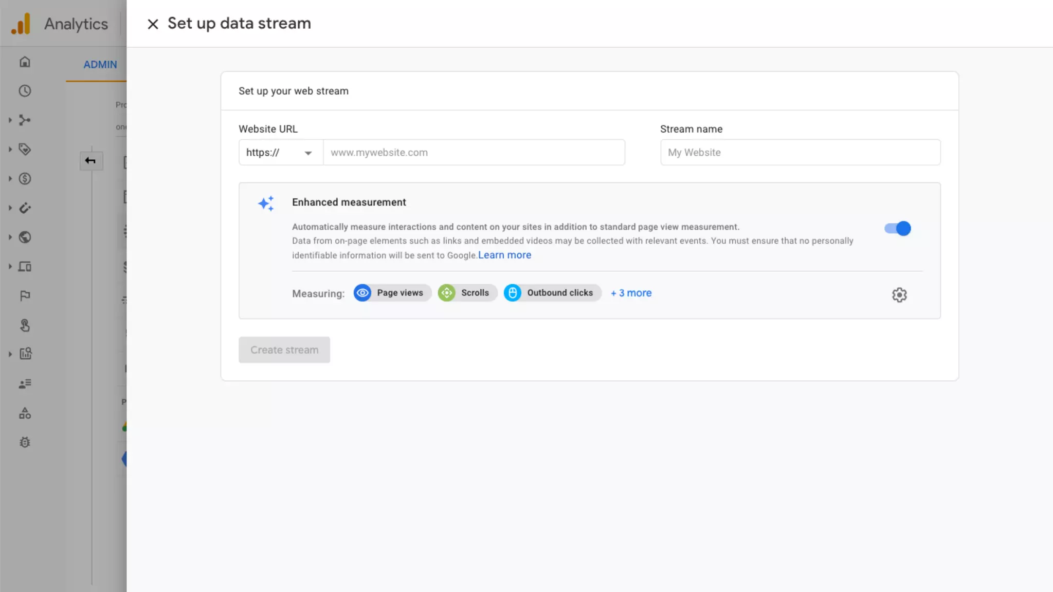
Task: Close the Set up data stream panel
Action: (x=153, y=24)
